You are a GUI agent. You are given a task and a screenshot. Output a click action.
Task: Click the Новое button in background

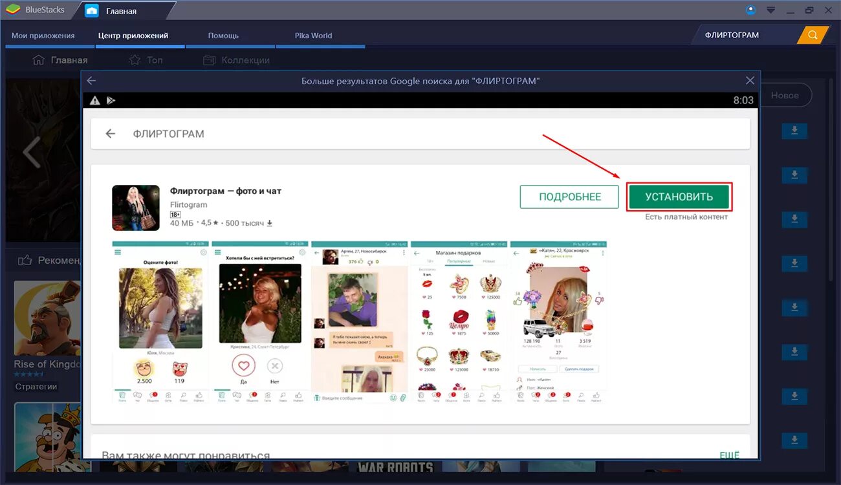(x=785, y=95)
